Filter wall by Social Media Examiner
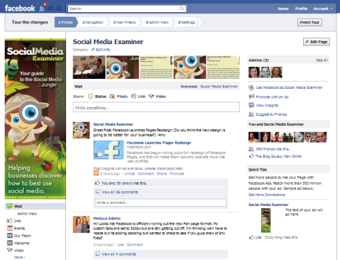Screen dimensions: 340x260 point(219,87)
